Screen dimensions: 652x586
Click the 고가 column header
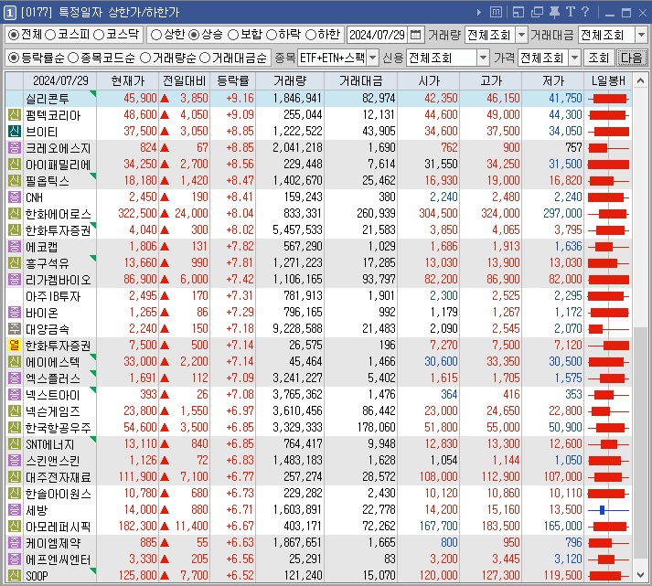click(490, 80)
